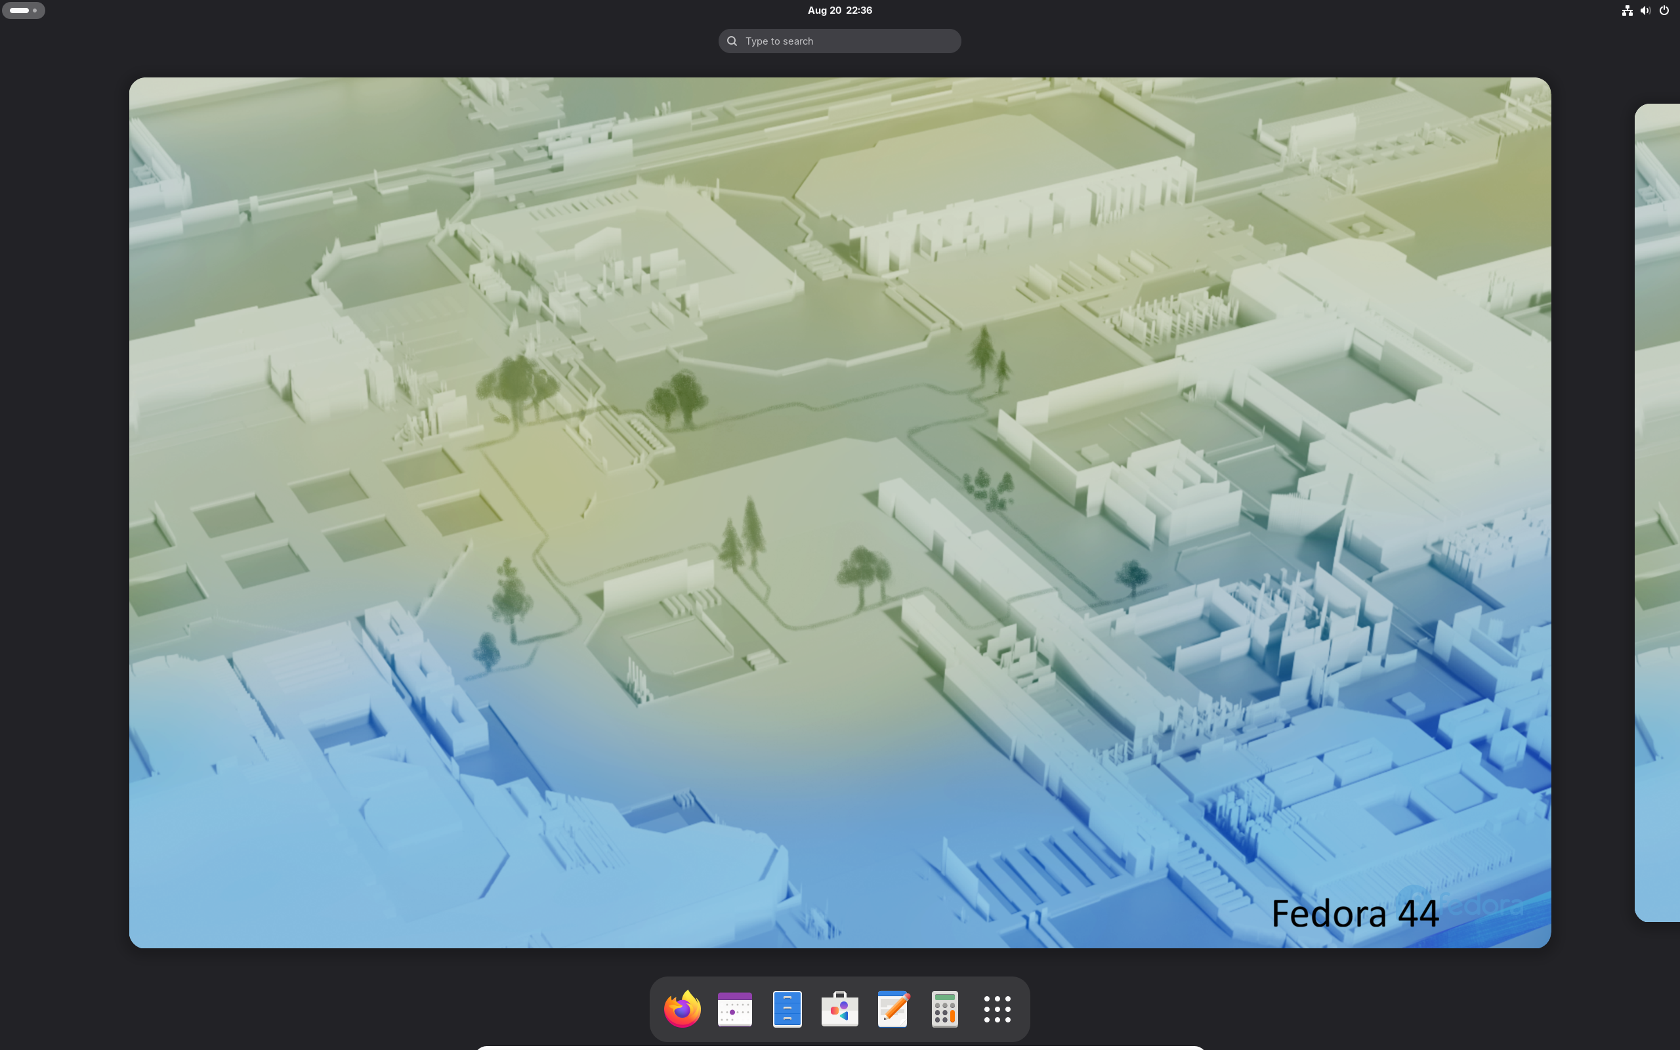Open the Calendar app in the dock

734,1009
